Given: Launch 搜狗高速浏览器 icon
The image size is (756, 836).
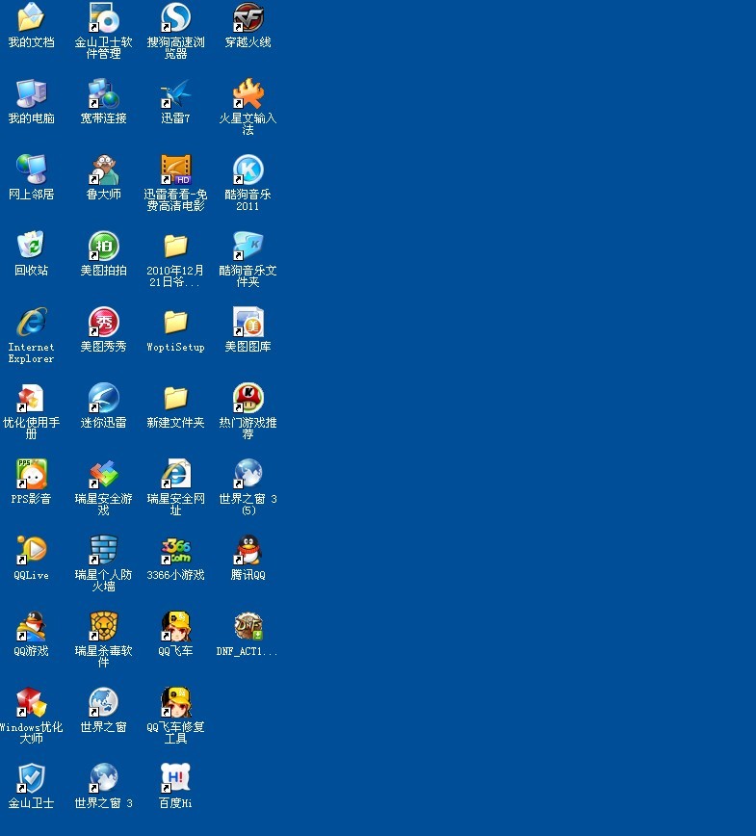Looking at the screenshot, I should 175,17.
